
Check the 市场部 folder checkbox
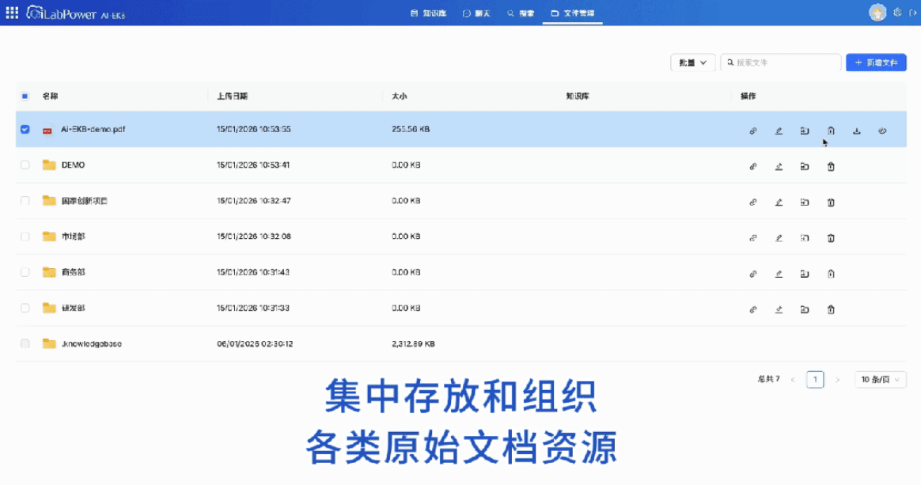25,237
